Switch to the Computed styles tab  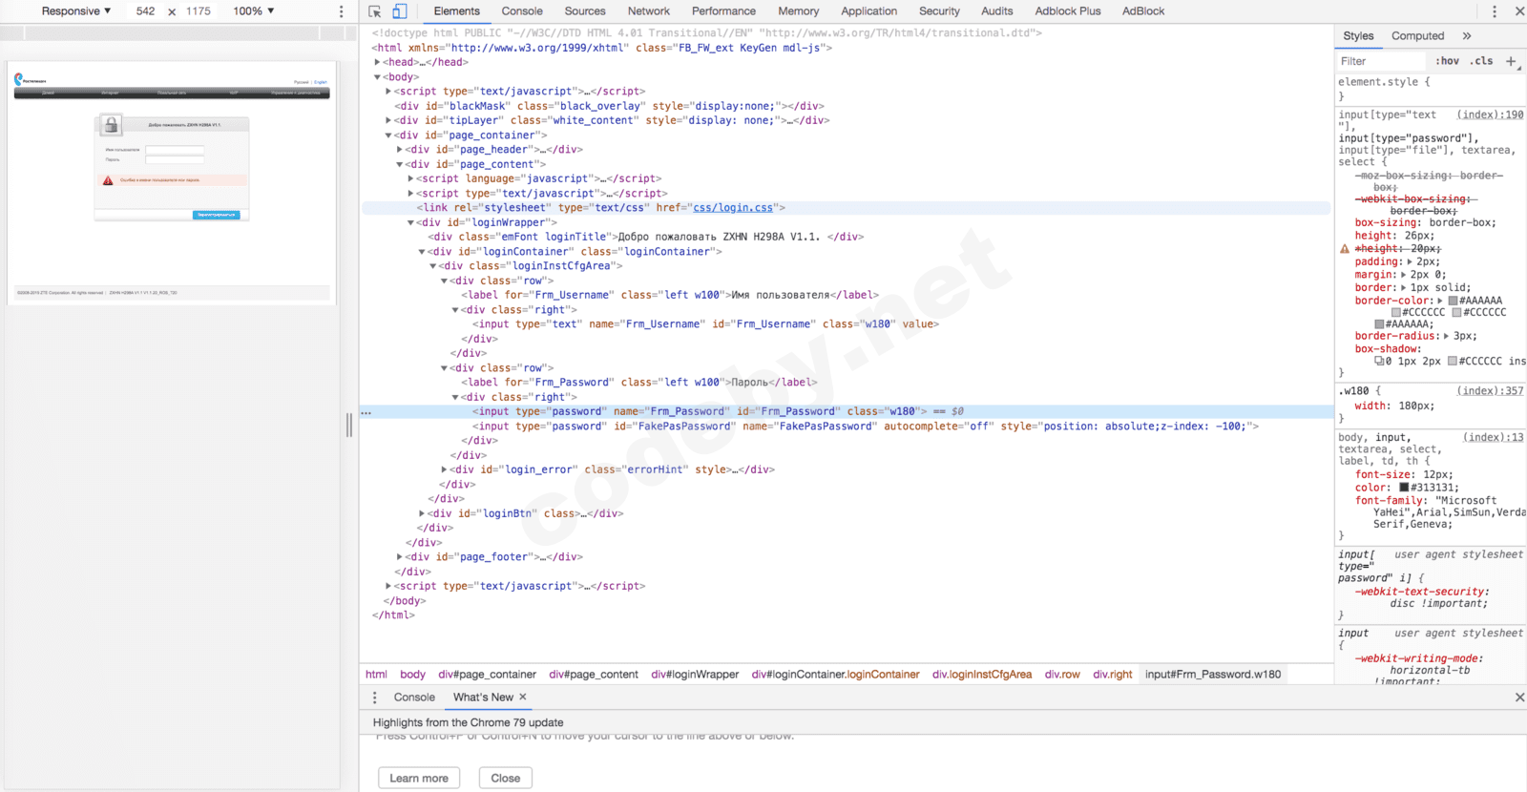point(1418,36)
